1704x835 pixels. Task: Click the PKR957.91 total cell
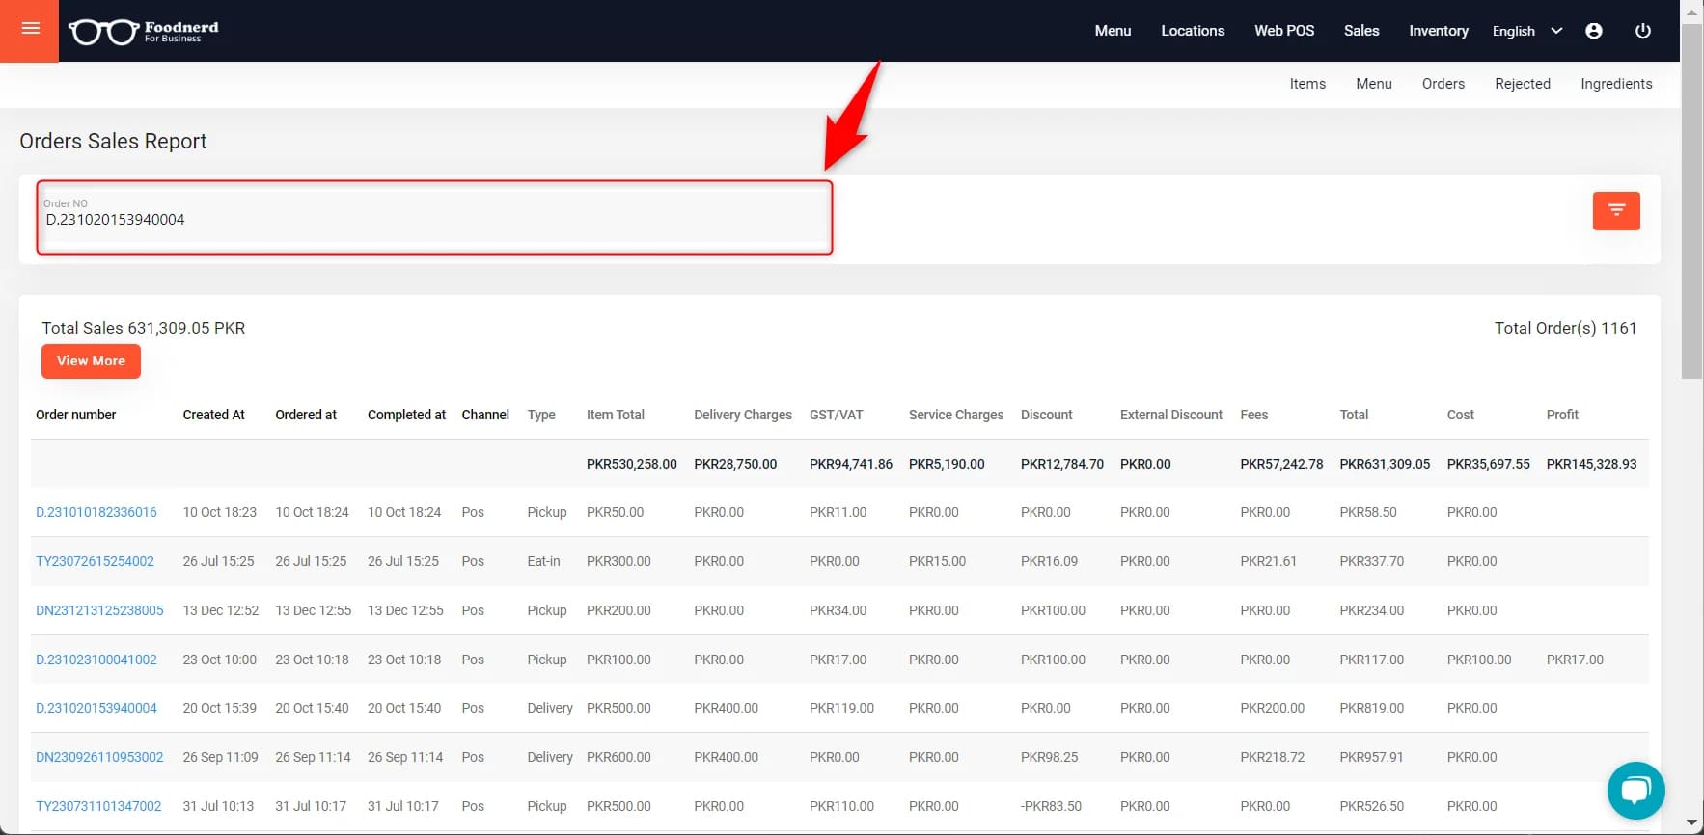click(1371, 757)
